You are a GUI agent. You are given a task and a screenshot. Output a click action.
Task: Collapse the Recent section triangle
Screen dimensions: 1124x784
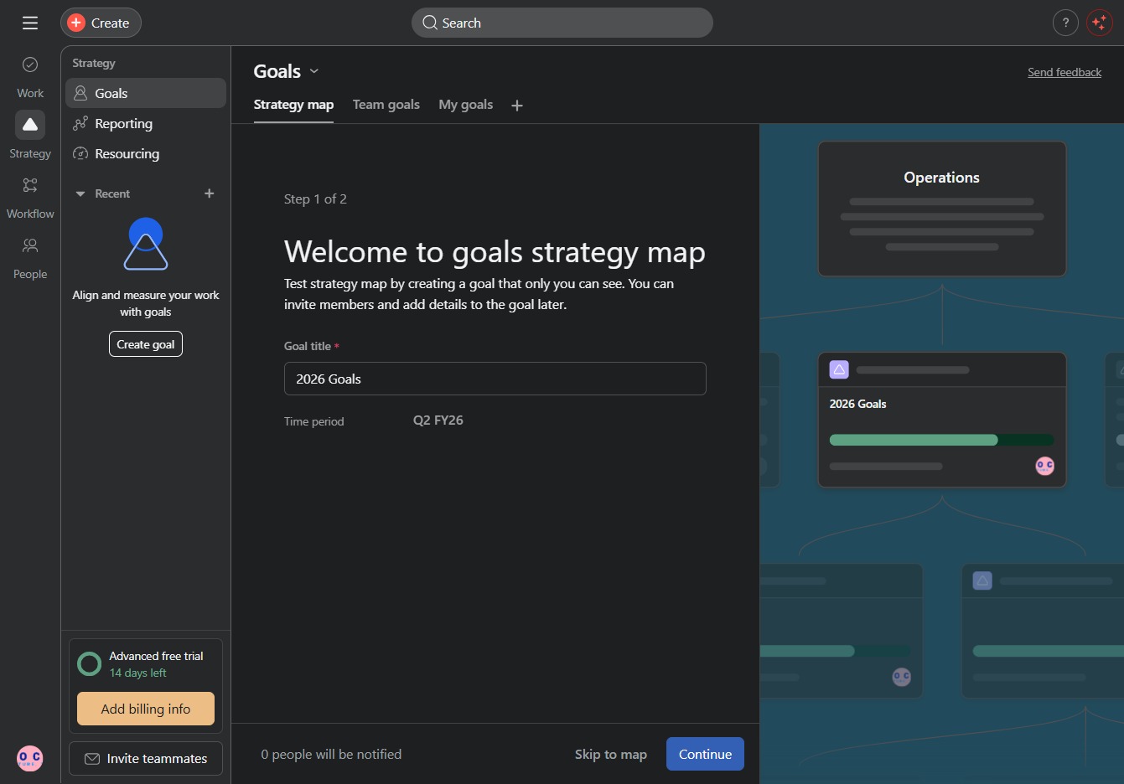click(x=80, y=193)
